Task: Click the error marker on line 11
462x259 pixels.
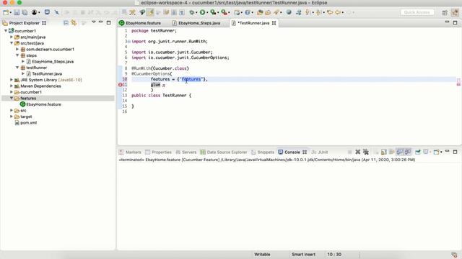Action: [121, 85]
